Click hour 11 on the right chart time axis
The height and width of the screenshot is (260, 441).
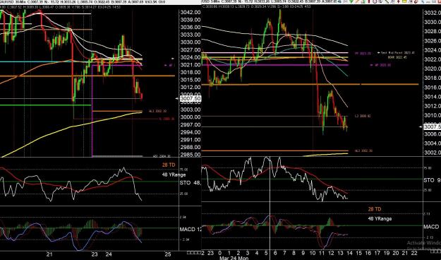pos(322,253)
